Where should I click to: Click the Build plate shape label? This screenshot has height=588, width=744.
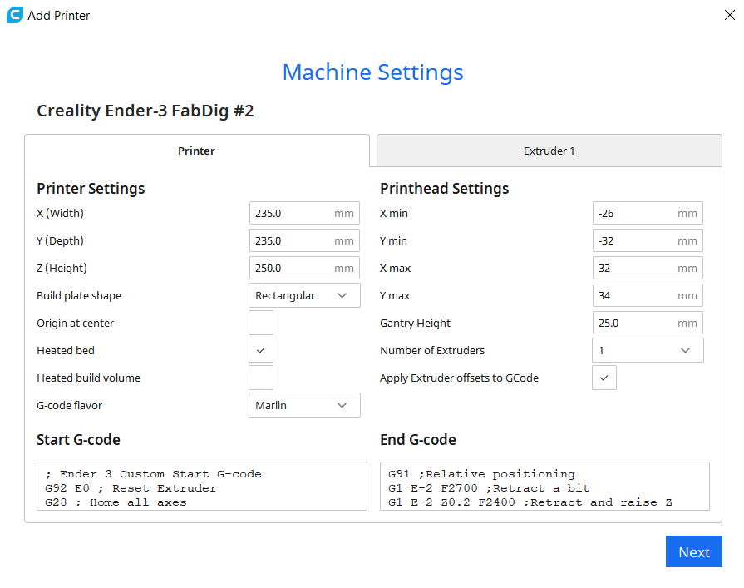click(79, 295)
